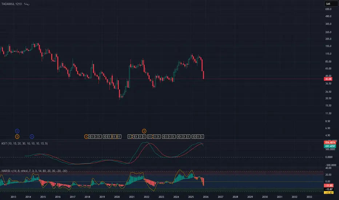
Task: Click the 2021 time axis label
Action: tap(132, 197)
